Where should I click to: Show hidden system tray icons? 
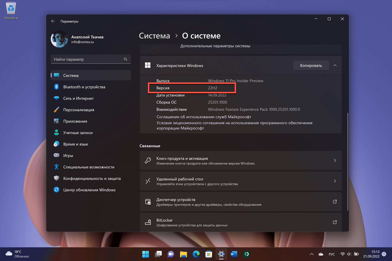(x=312, y=254)
